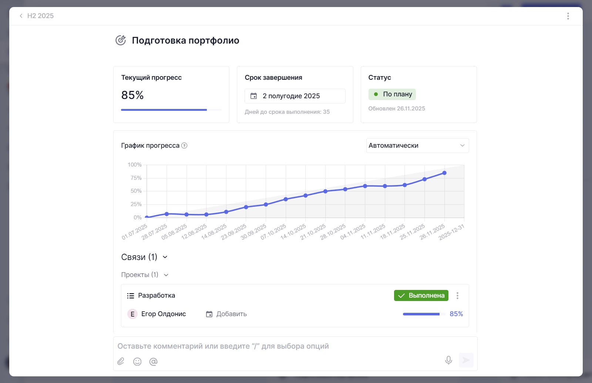Viewport: 592px width, 383px height.
Task: Click the back arrow next to H2 2025
Action: pyautogui.click(x=21, y=16)
